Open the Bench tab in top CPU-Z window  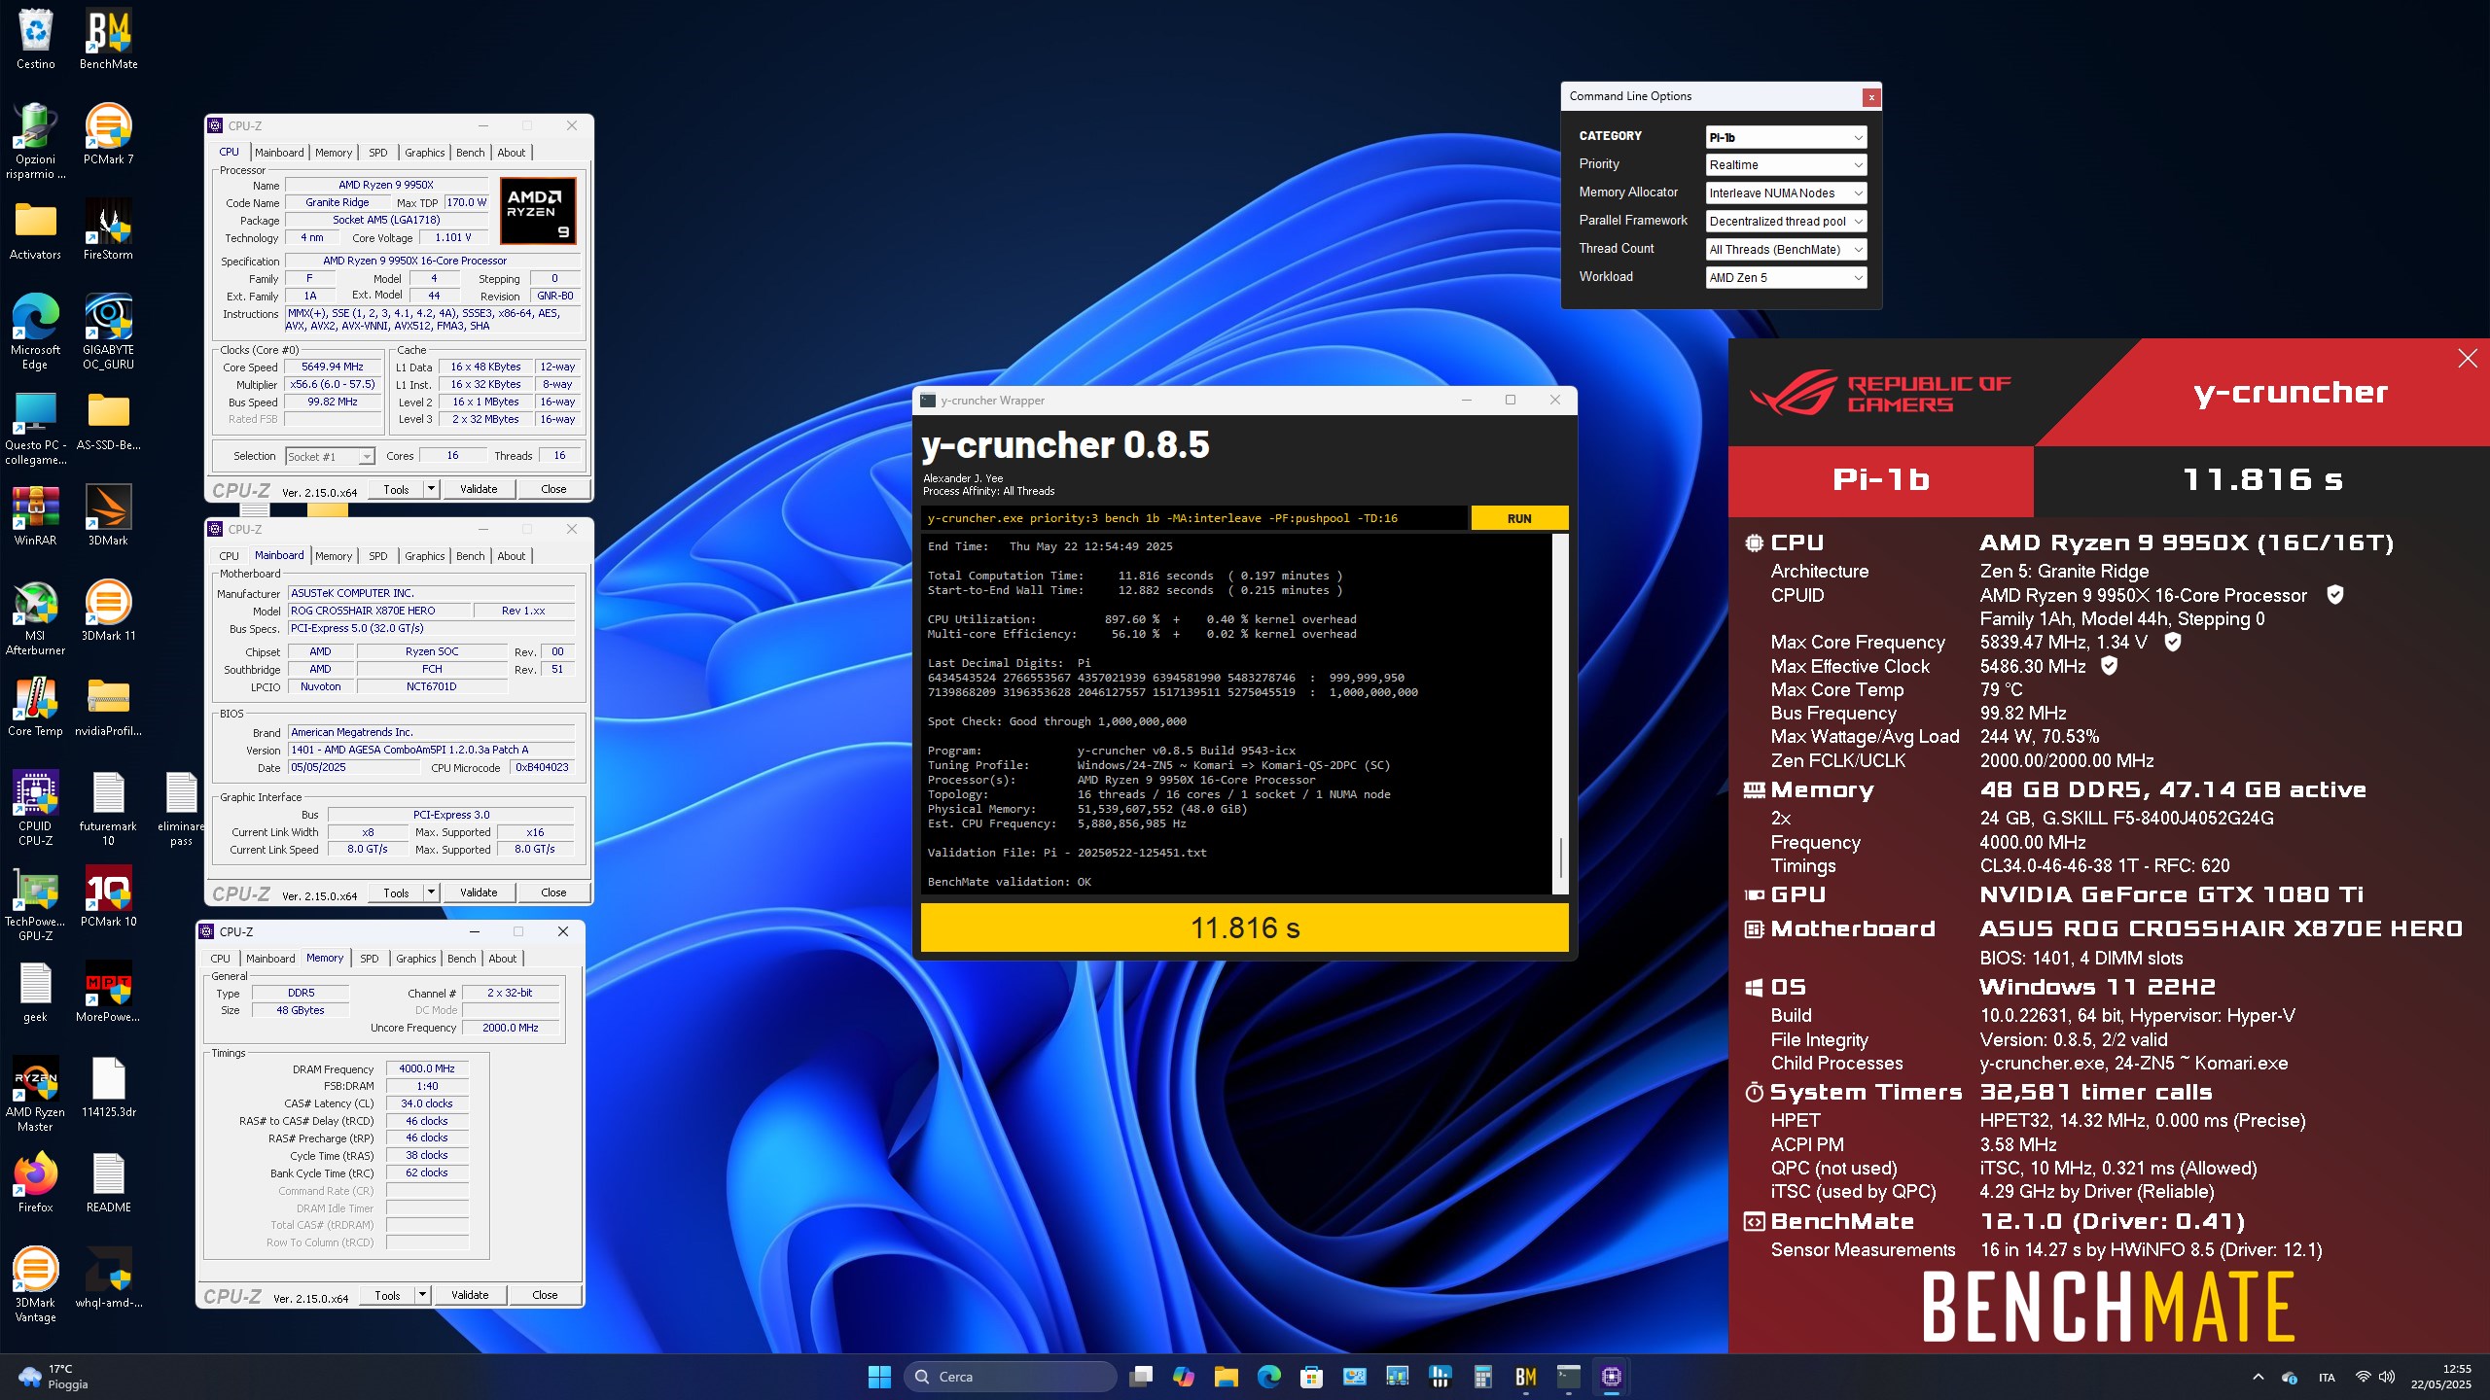[470, 153]
